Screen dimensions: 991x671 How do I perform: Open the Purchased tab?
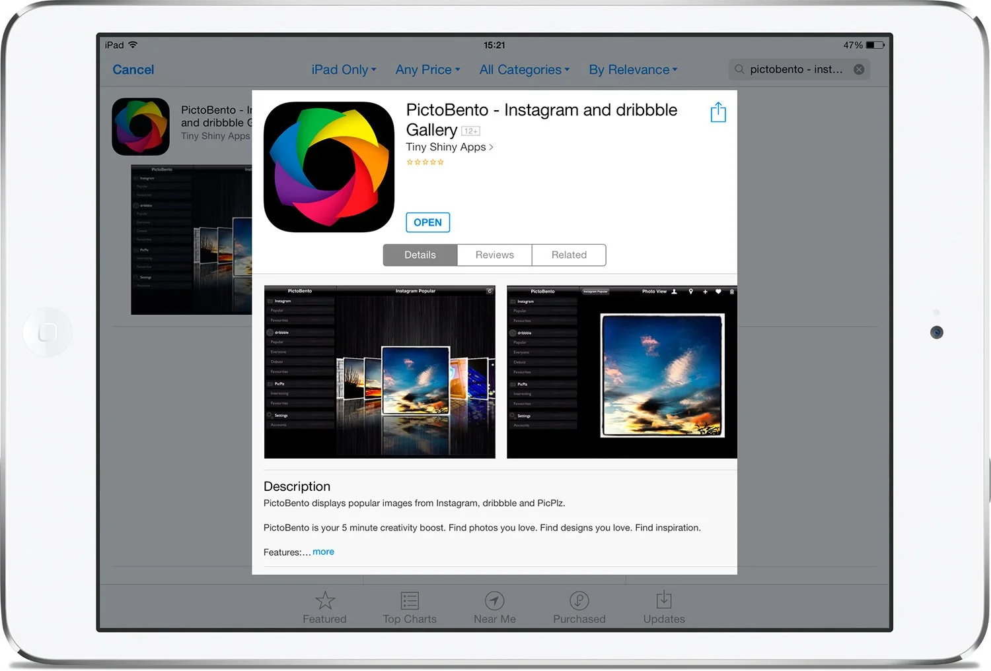(579, 608)
